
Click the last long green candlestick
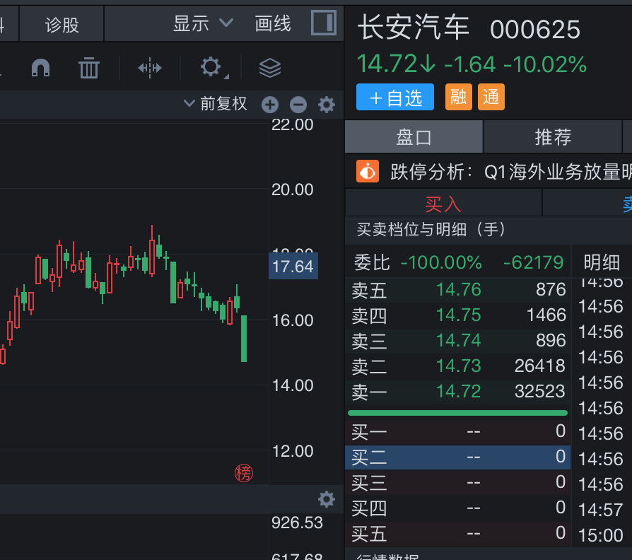pyautogui.click(x=244, y=339)
